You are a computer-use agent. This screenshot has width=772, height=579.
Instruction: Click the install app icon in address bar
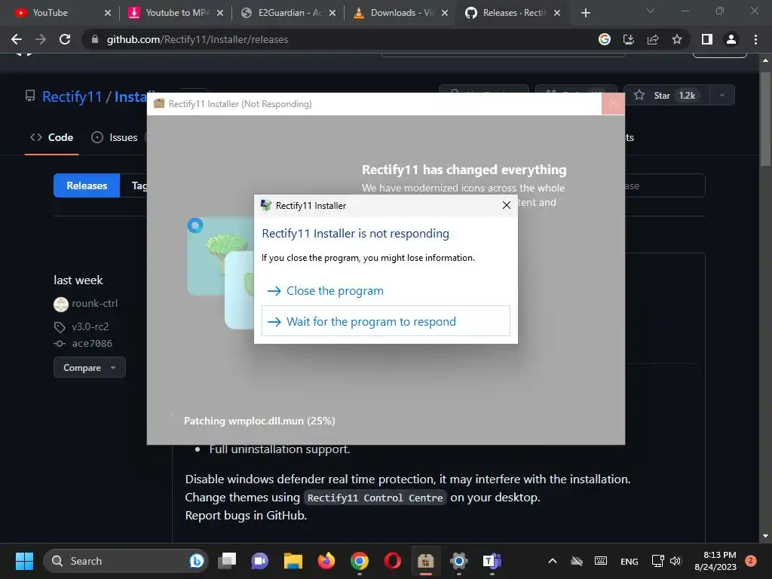(x=628, y=39)
